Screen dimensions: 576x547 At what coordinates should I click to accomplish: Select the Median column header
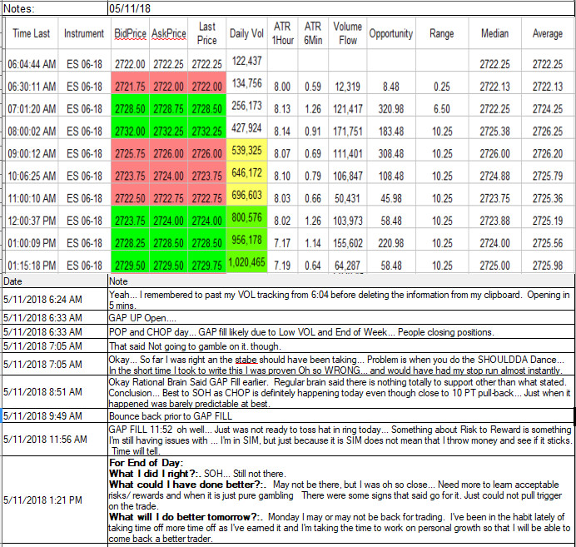click(494, 33)
